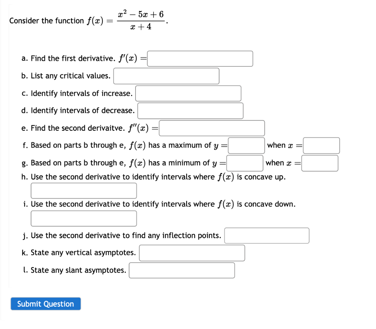The width and height of the screenshot is (376, 329).
Task: Click the second derivative f''(x) answer box
Action: click(212, 128)
